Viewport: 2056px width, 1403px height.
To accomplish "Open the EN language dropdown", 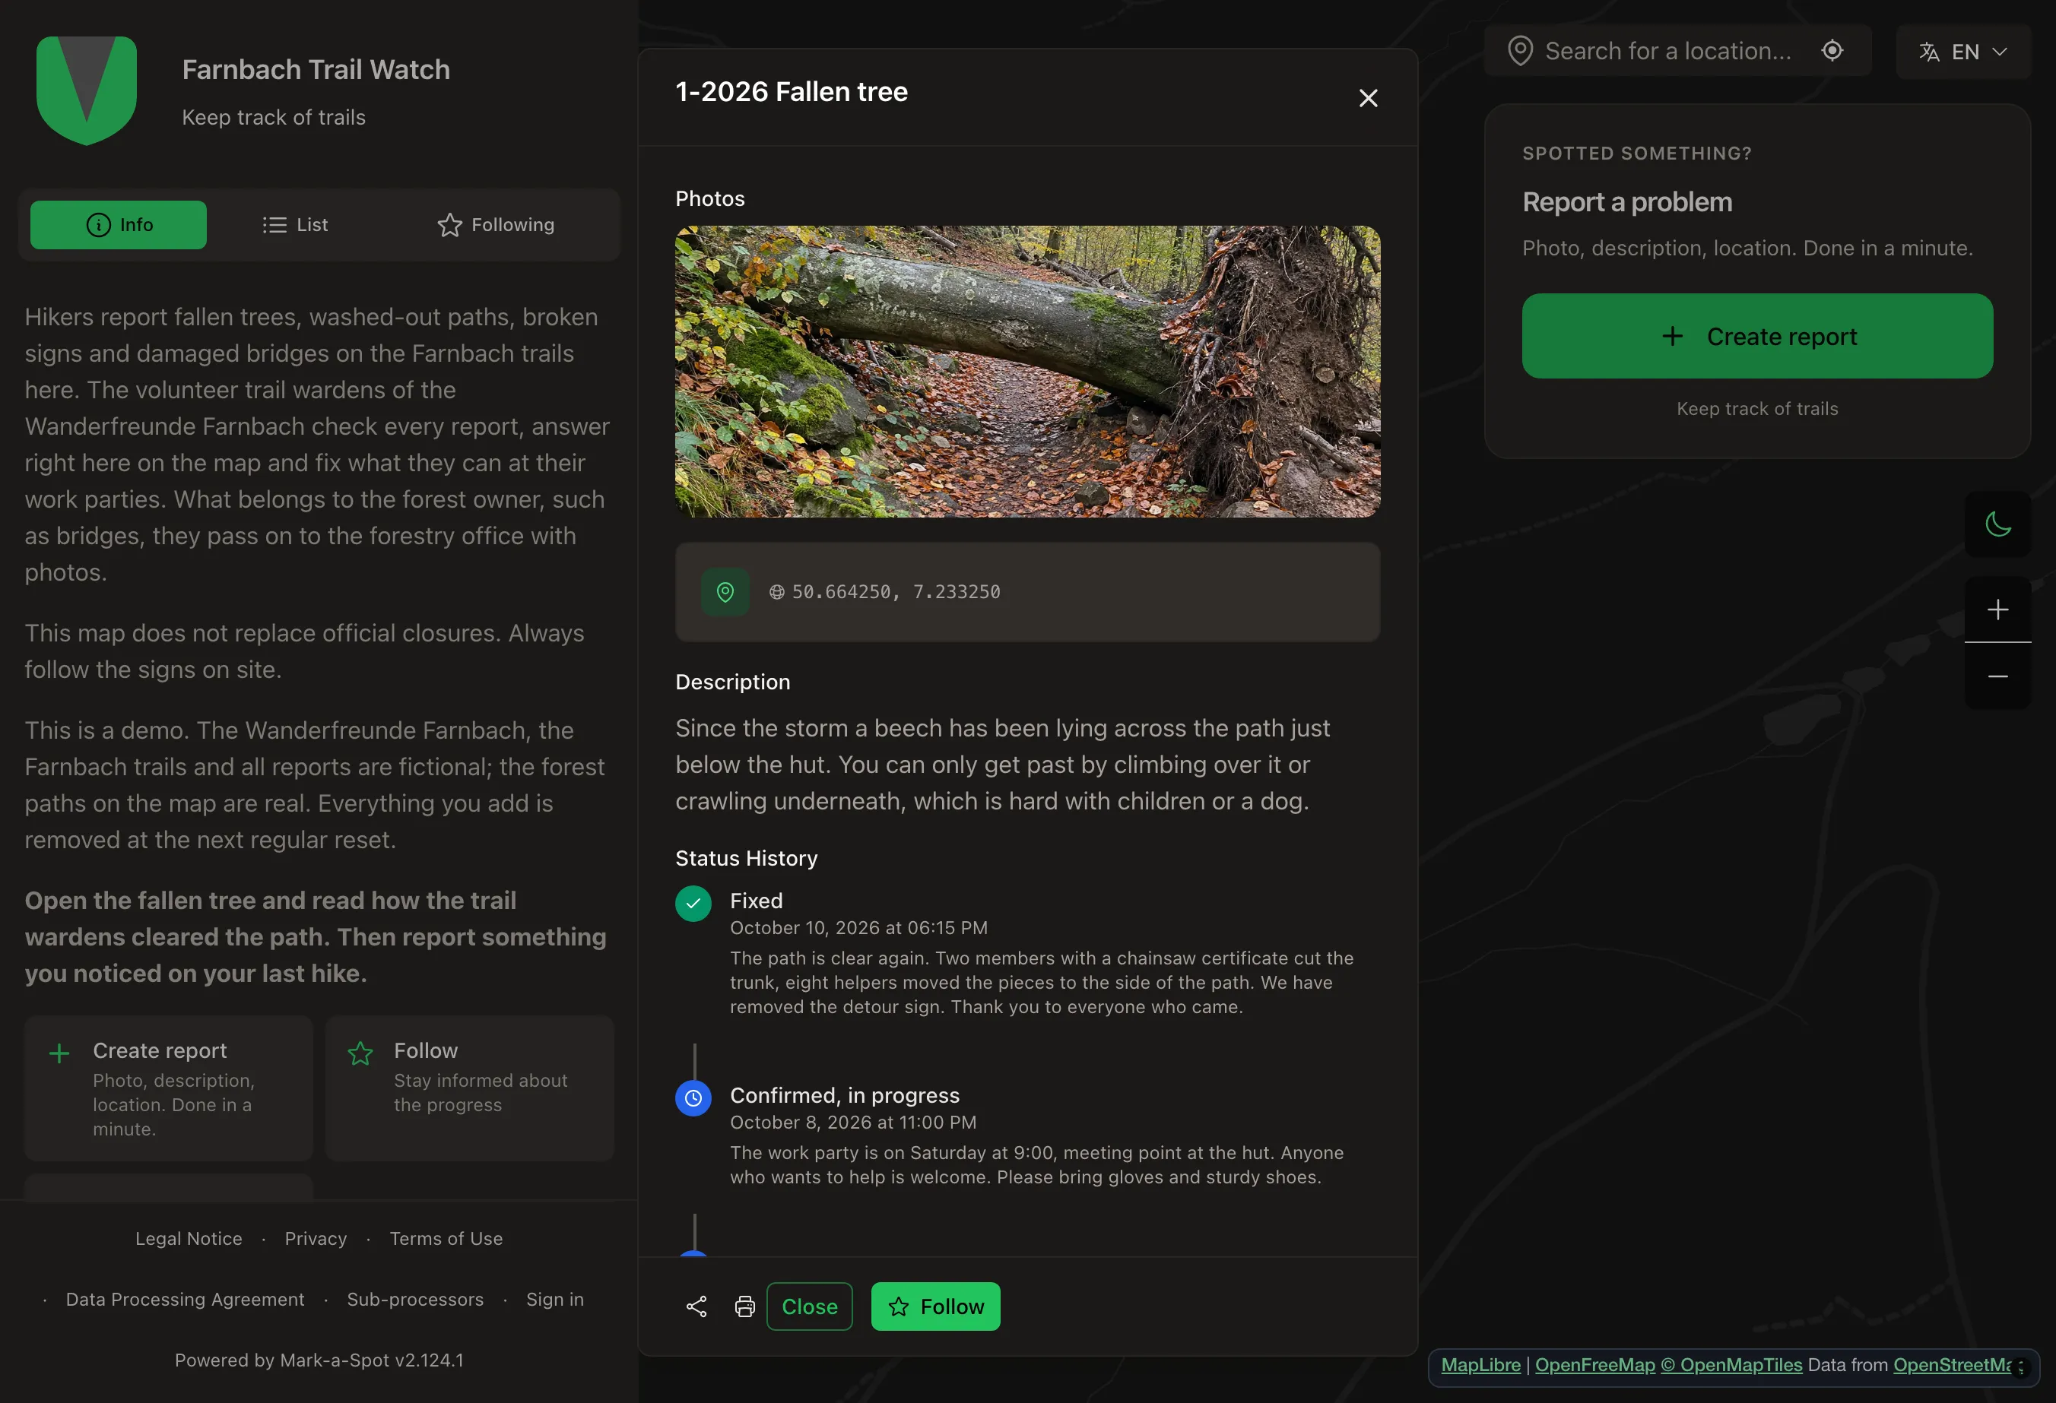I will tap(1963, 52).
